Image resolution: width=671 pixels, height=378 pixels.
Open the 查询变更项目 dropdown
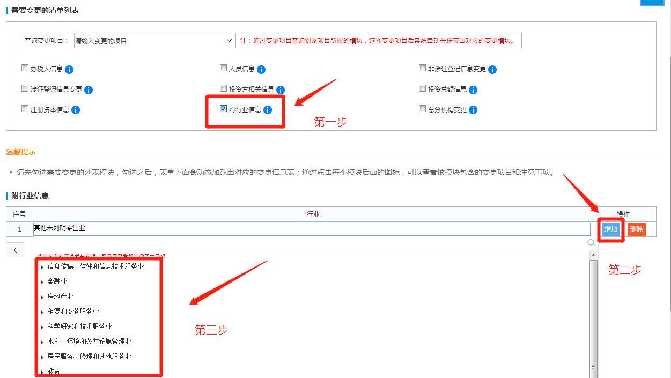coord(153,41)
